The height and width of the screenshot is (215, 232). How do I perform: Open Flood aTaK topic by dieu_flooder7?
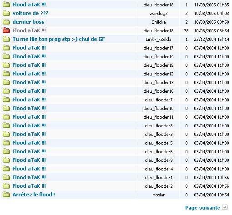pyautogui.click(x=29, y=100)
